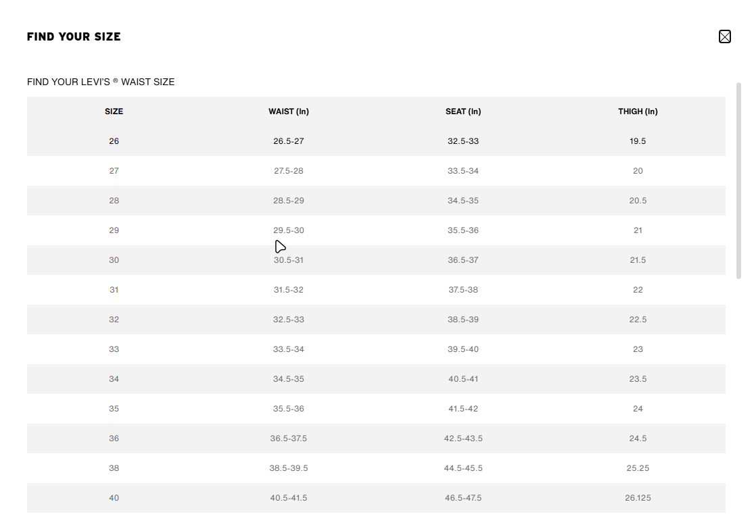Click the SEAT (In) column header
The image size is (754, 529).
(x=463, y=111)
